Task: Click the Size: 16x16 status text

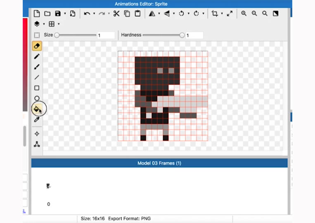Action: (92, 218)
